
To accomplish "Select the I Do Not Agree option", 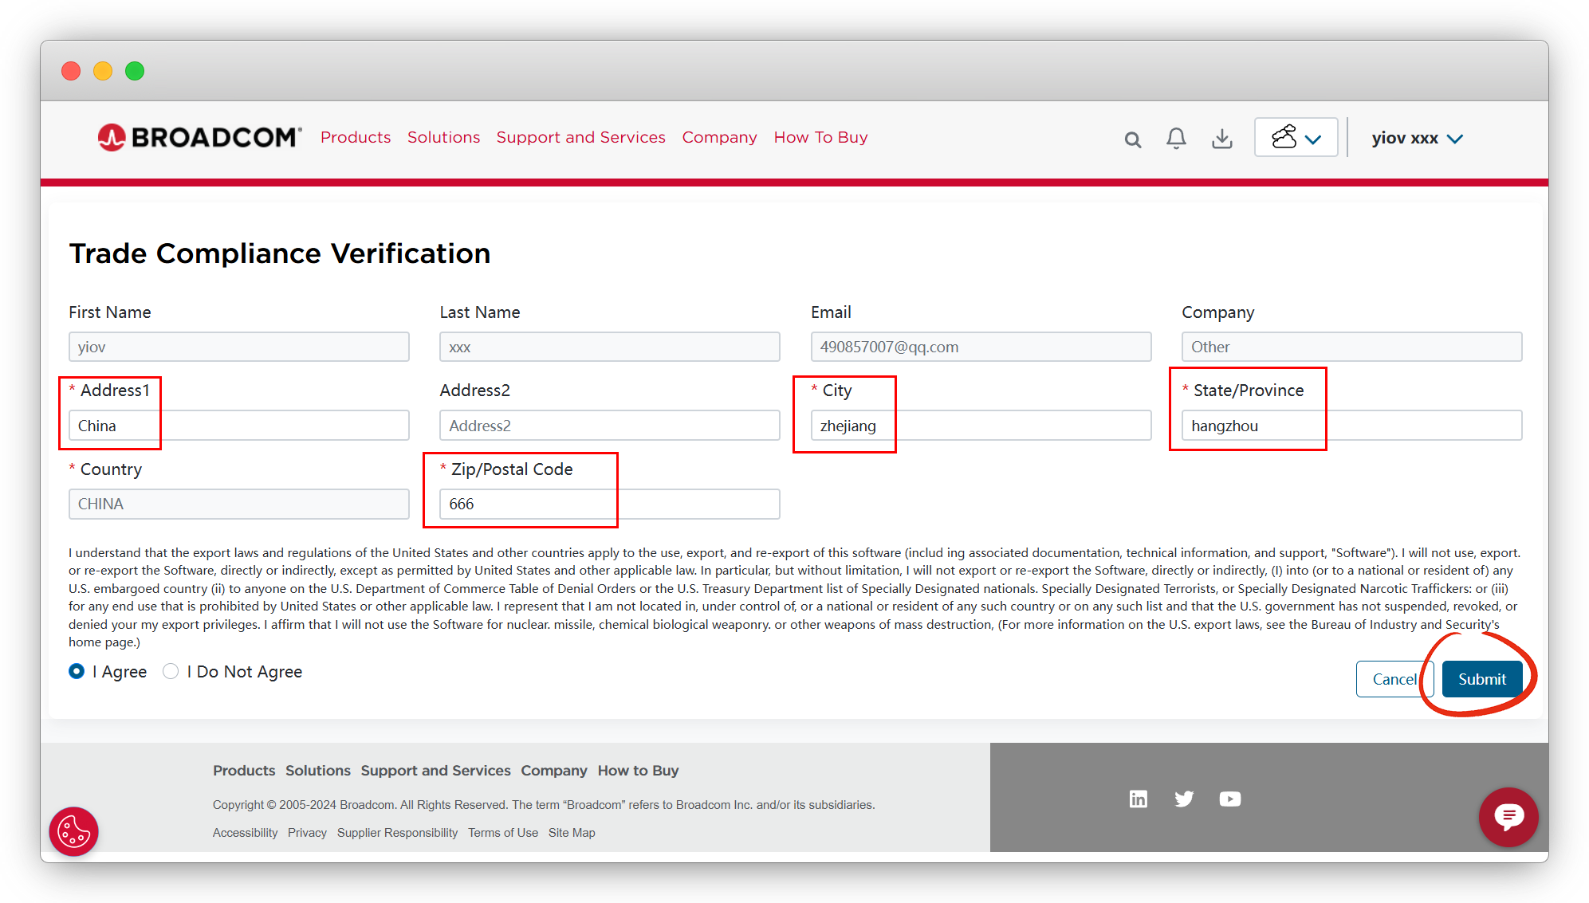I will pyautogui.click(x=171, y=671).
